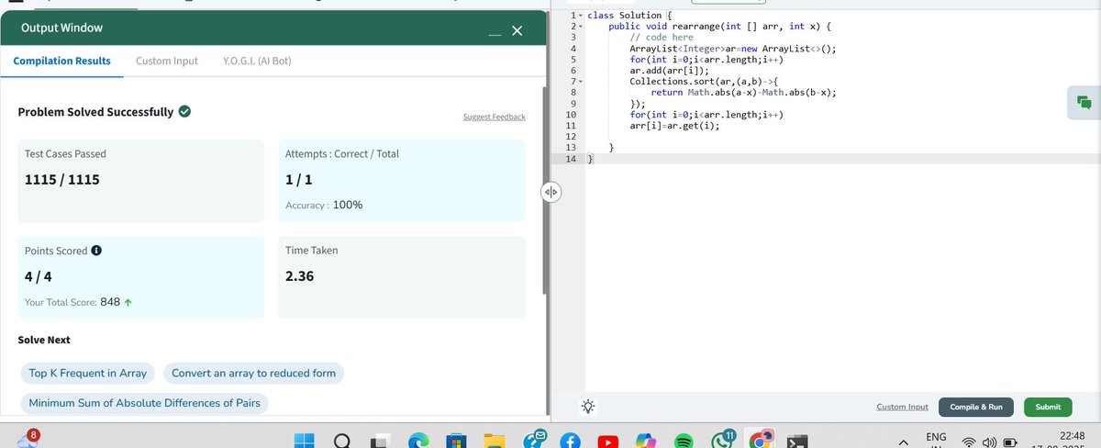Switch to the Compilation Results tab
1101x448 pixels.
point(62,61)
